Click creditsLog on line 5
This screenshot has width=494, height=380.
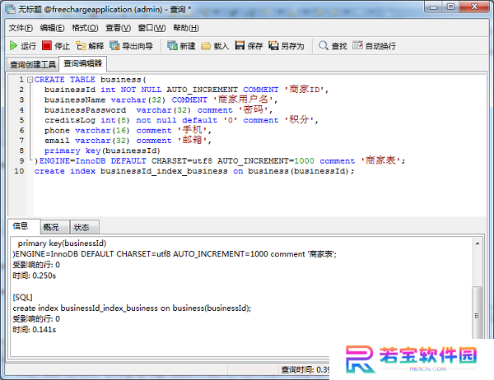pos(70,120)
